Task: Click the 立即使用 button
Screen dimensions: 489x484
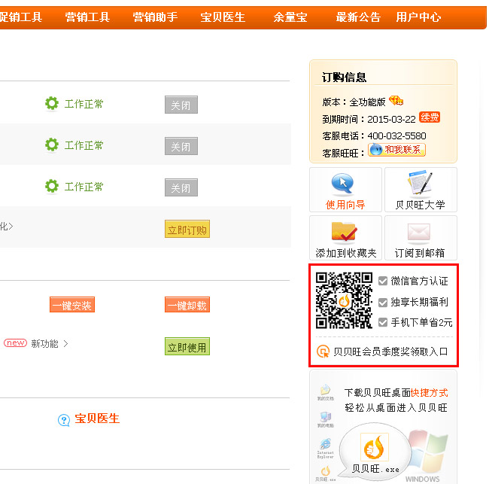Action: (187, 346)
